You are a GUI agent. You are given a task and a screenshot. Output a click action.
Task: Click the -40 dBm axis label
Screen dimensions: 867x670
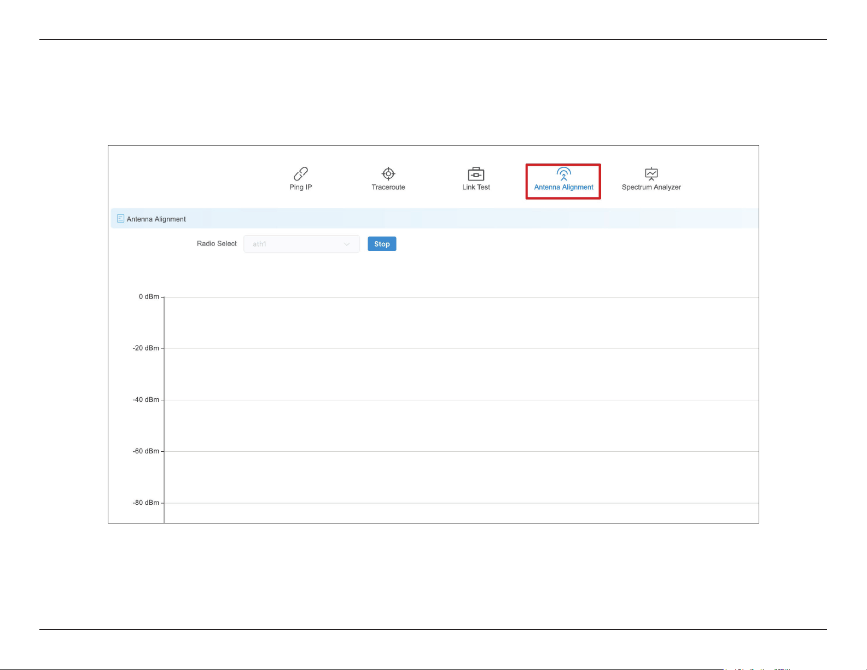(146, 400)
